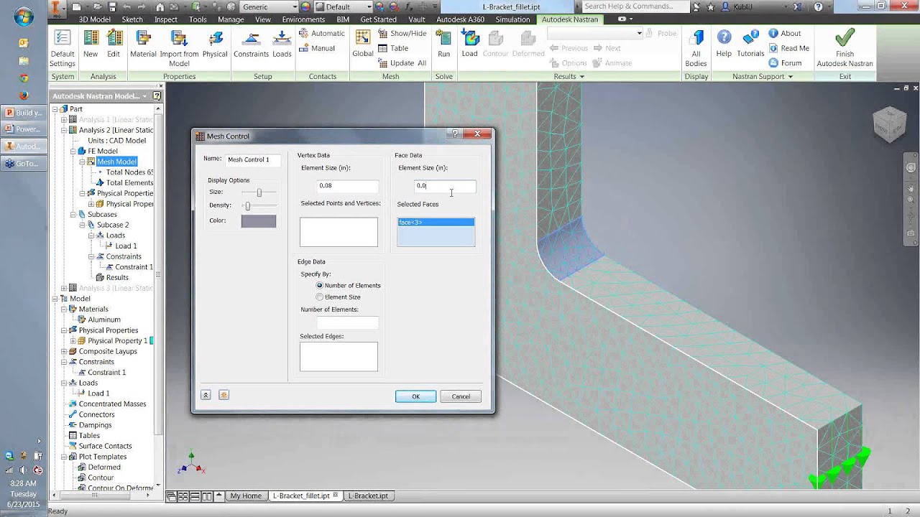Click the Face Element Size field
Viewport: 920px width, 517px height.
(445, 186)
